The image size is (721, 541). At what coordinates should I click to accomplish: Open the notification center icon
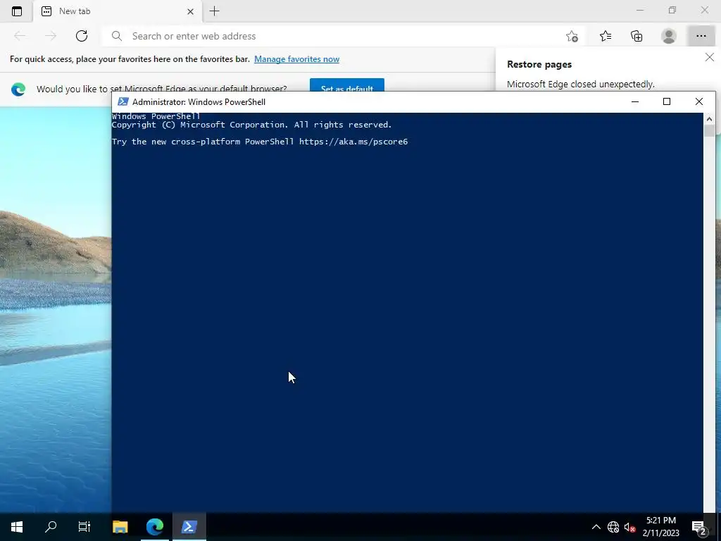(x=699, y=527)
